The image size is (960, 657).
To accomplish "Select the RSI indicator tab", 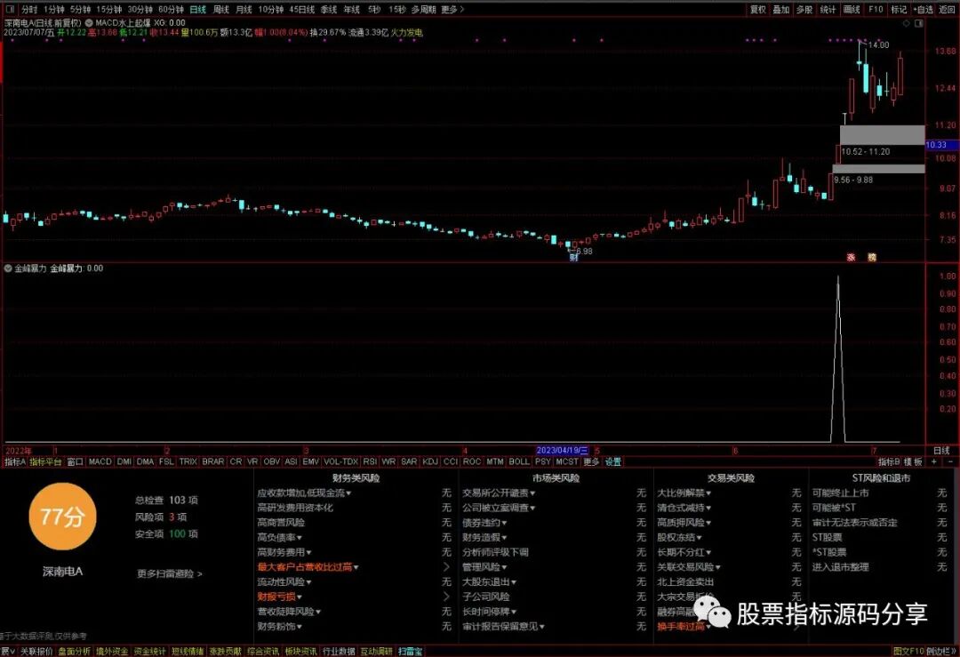I will point(370,461).
